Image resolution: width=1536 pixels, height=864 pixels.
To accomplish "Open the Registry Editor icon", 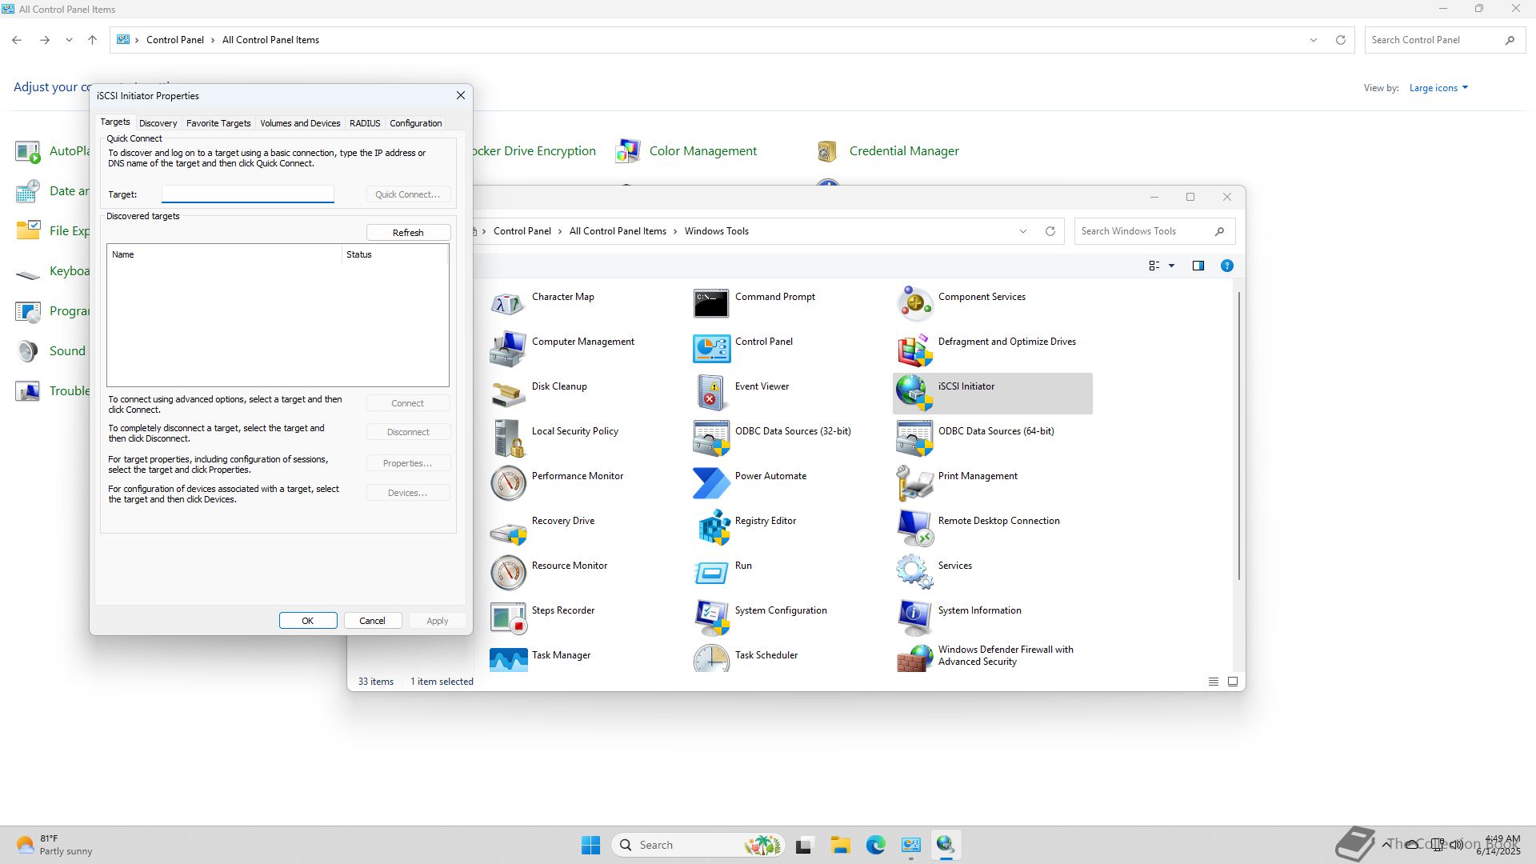I will pyautogui.click(x=712, y=527).
